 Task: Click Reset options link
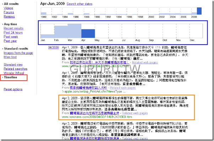click(13, 89)
